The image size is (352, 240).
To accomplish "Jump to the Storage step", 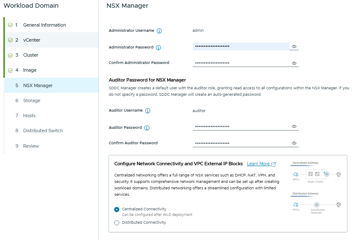I will pos(31,100).
